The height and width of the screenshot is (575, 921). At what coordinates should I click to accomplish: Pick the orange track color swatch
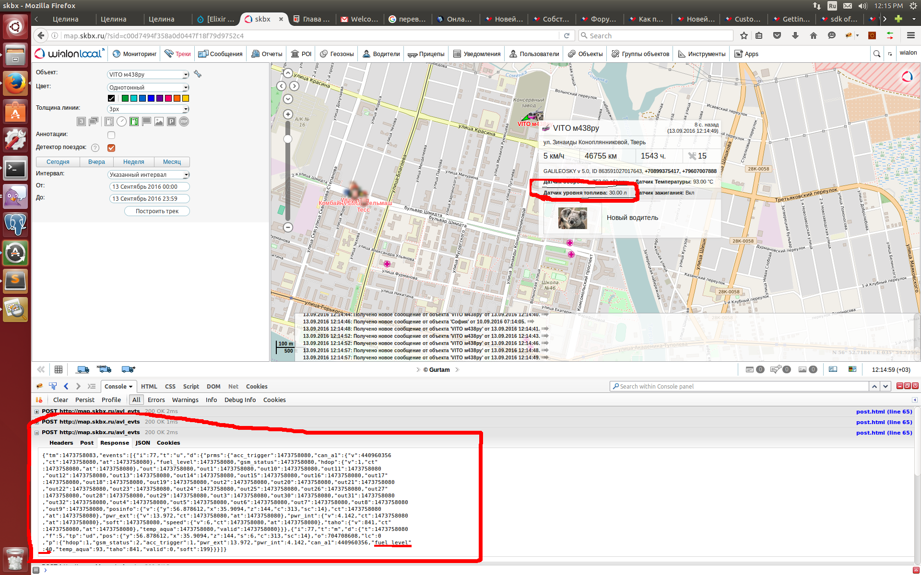point(177,98)
